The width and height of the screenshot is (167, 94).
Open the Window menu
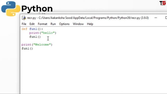pyautogui.click(x=78, y=24)
